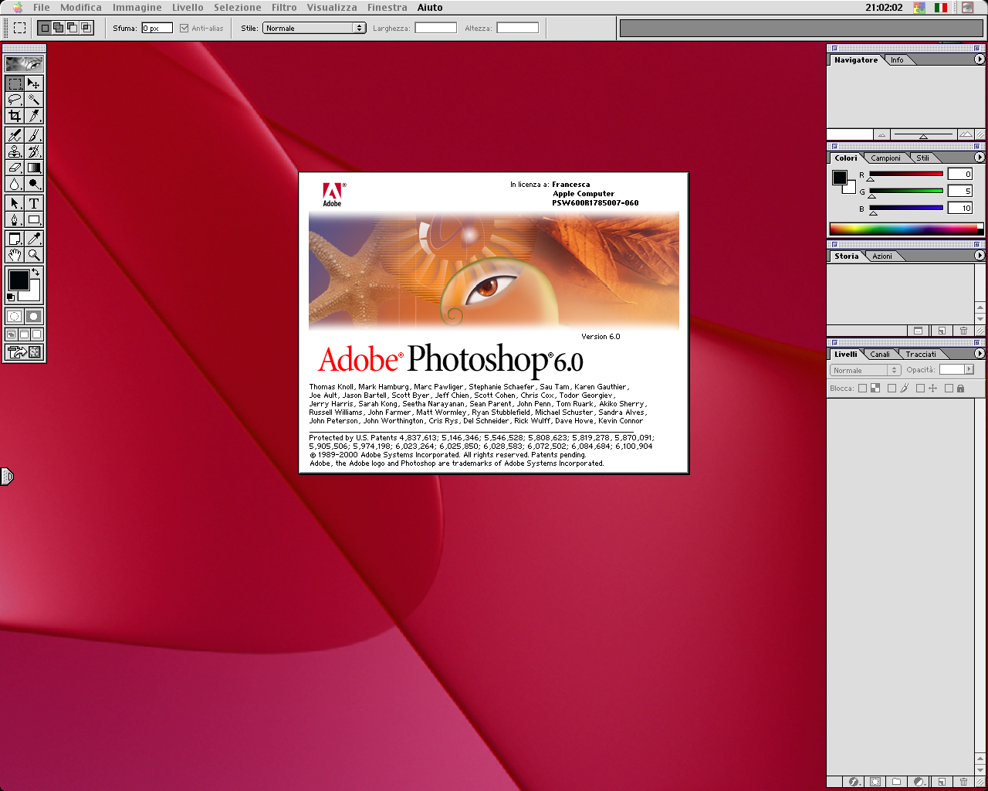Open the Colori palette menu arrow
988x791 pixels.
(x=980, y=158)
